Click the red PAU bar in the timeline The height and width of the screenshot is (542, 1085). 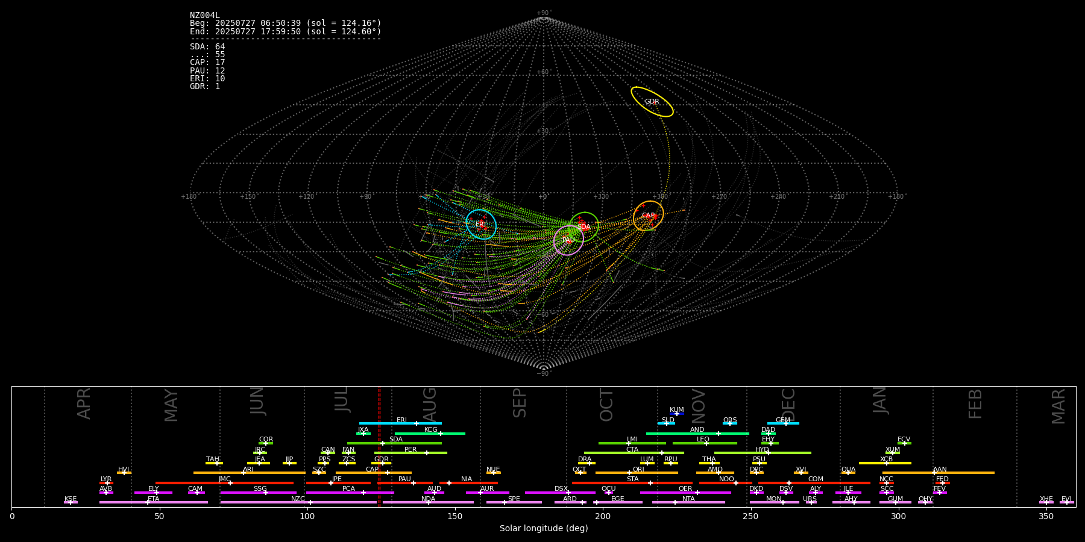pyautogui.click(x=405, y=483)
